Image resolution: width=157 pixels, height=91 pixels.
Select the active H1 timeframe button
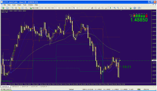[56, 8]
